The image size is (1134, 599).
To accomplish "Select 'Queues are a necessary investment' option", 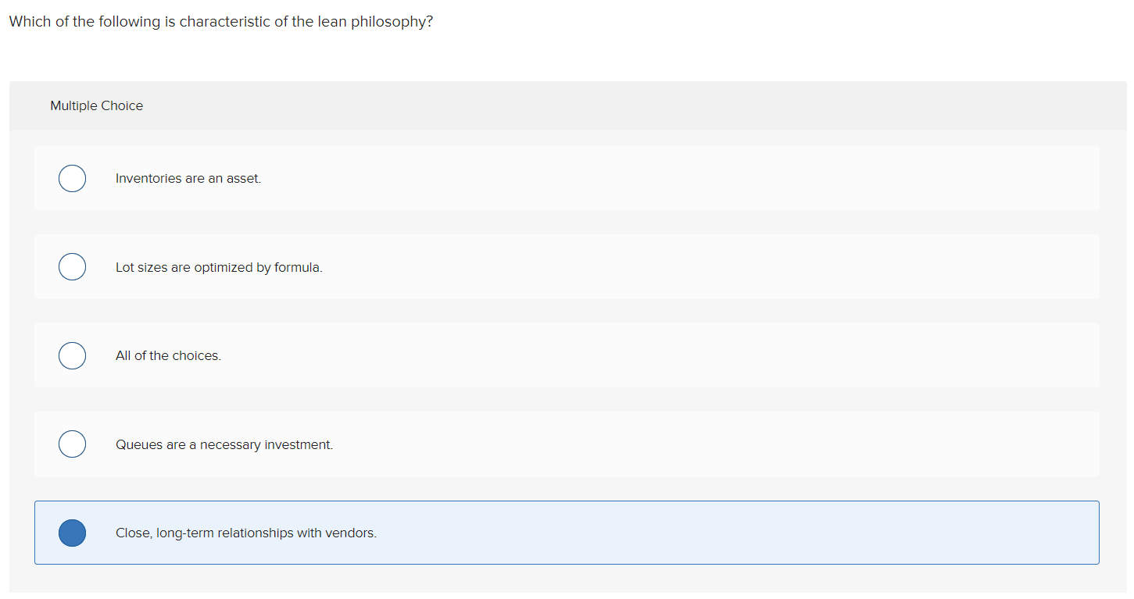I will tap(72, 444).
